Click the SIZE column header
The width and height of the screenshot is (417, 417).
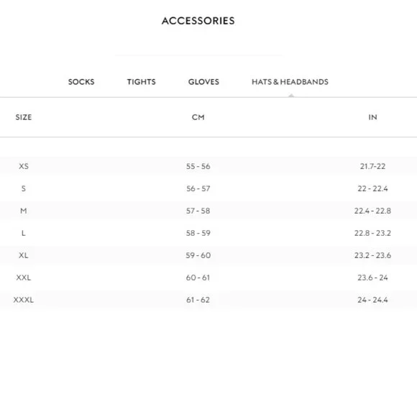tap(24, 117)
